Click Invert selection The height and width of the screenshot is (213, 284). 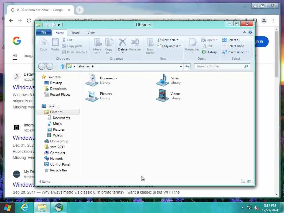(236, 52)
